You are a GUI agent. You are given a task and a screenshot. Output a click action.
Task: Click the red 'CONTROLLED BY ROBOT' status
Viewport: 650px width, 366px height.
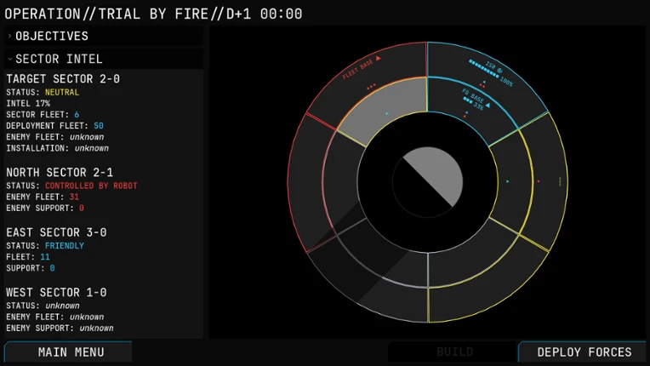click(91, 186)
